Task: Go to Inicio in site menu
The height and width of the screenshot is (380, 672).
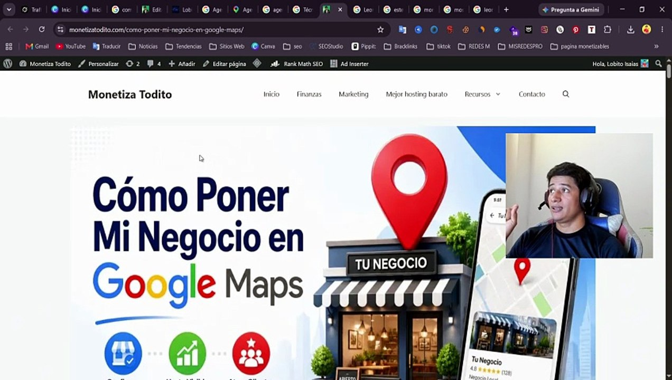Action: 272,94
